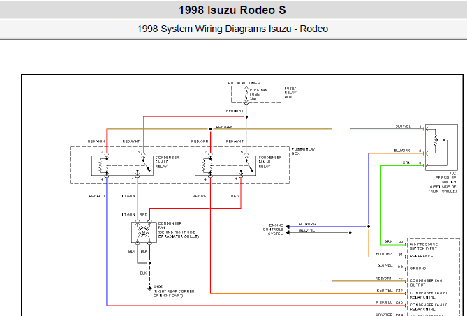Screen dimensions: 467x316
Task: Click the 'LT GRN' label at the condenser fan connector
Action: (128, 215)
